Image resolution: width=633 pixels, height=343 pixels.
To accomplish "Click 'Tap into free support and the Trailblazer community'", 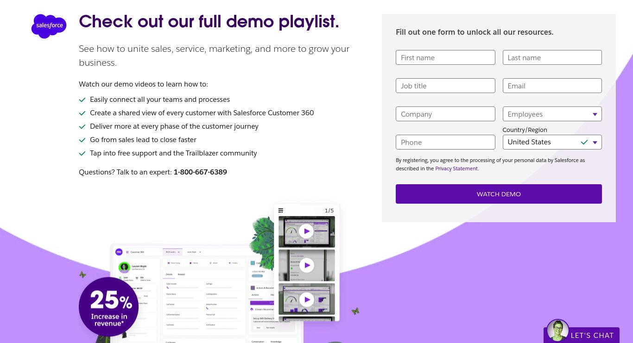I will tap(173, 153).
